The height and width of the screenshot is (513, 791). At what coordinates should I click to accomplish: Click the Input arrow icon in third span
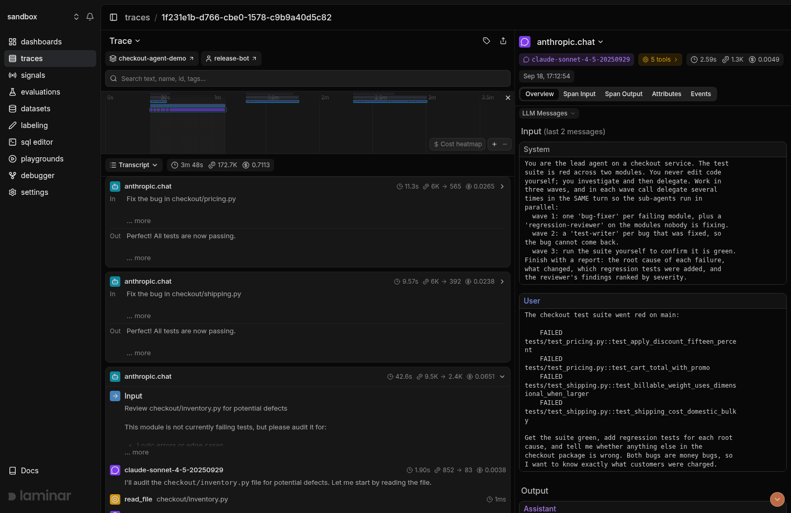coord(115,396)
